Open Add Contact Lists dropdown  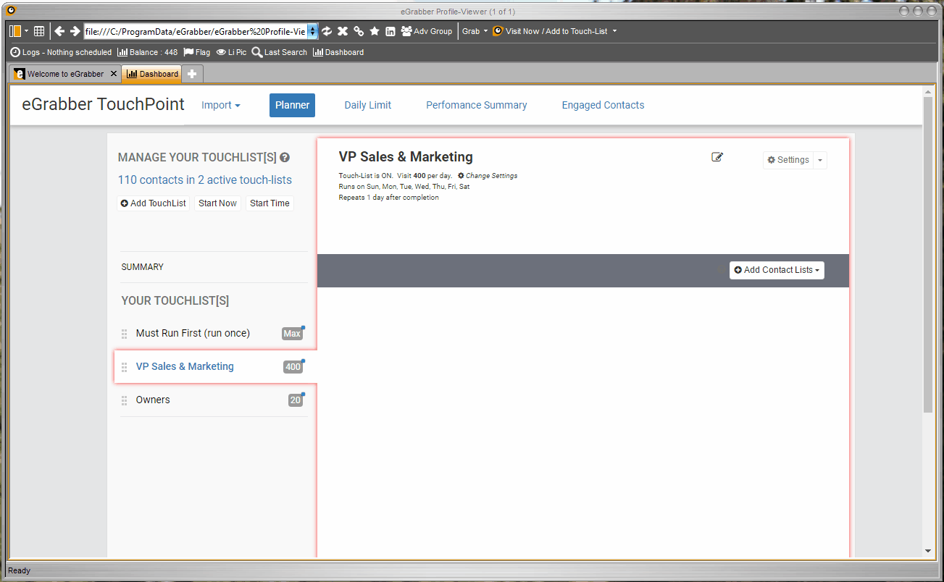(x=777, y=270)
